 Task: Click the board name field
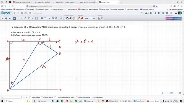37,13
